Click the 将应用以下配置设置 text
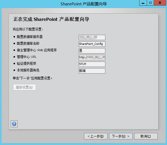Image resolution: width=167 pixels, height=145 pixels. click(x=28, y=29)
